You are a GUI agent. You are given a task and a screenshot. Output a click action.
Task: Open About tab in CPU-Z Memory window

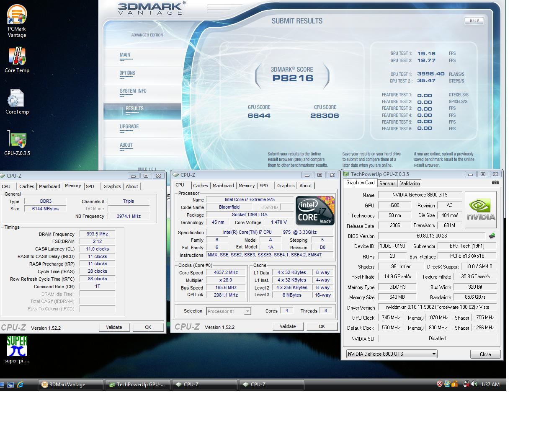point(132,186)
